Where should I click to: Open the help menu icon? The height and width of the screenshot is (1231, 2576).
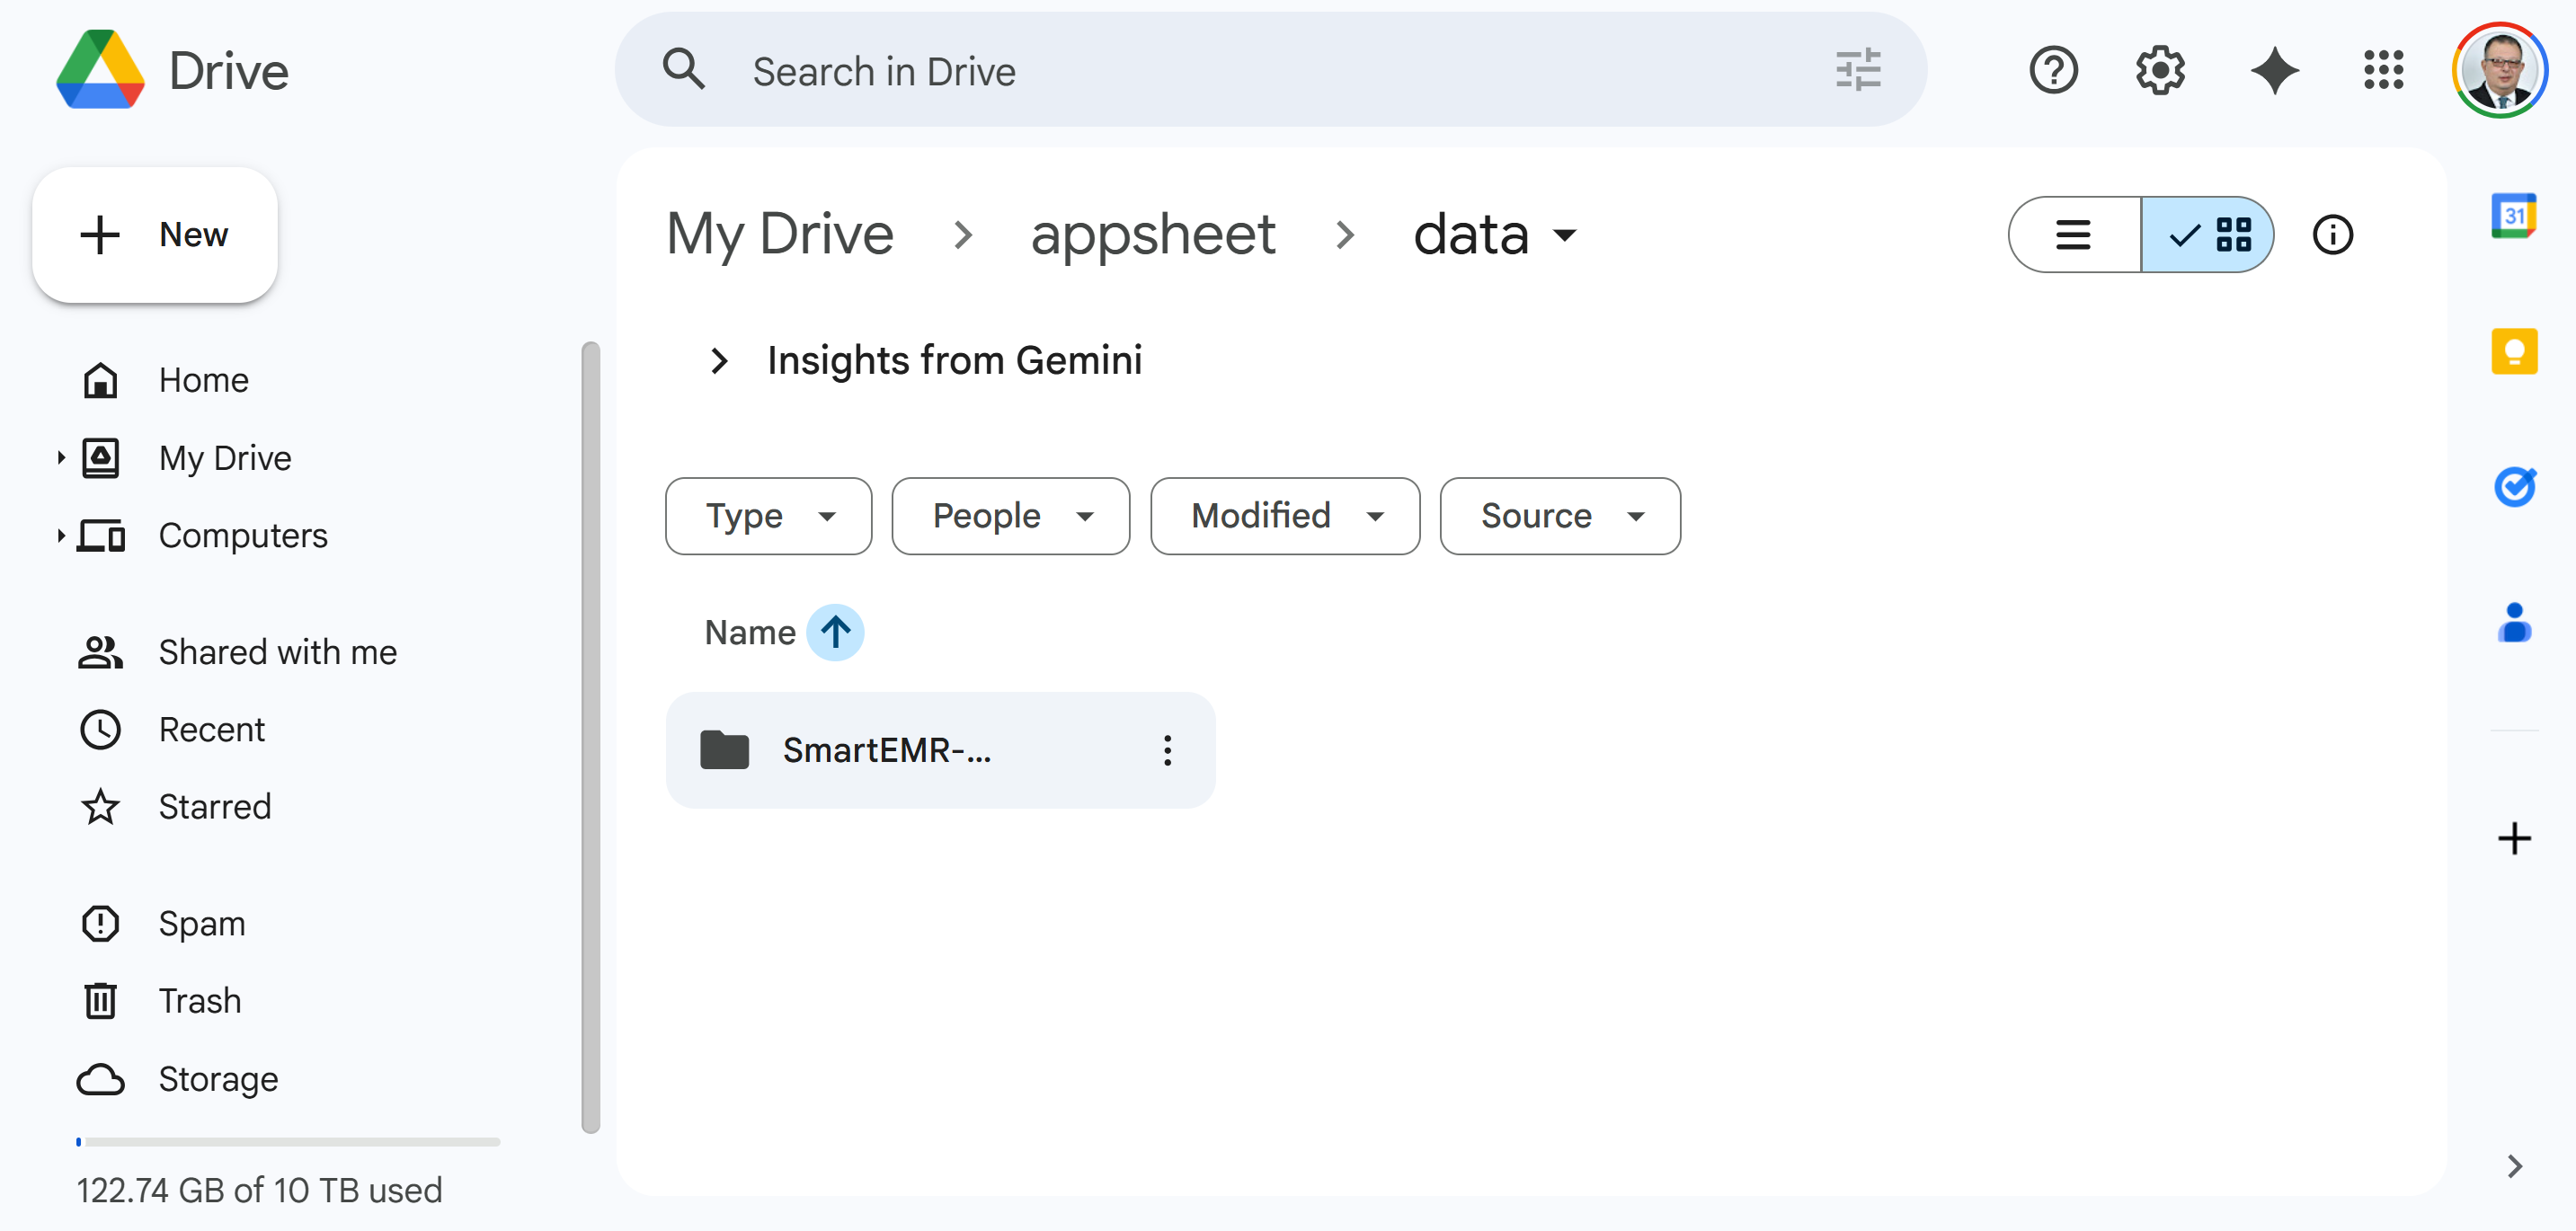point(2053,70)
